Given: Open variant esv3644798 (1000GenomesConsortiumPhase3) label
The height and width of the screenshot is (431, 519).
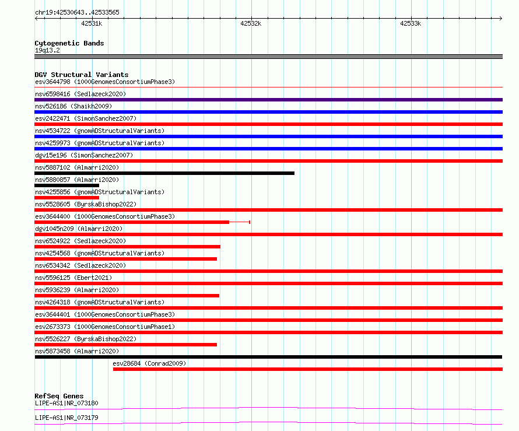Looking at the screenshot, I should tap(105, 82).
